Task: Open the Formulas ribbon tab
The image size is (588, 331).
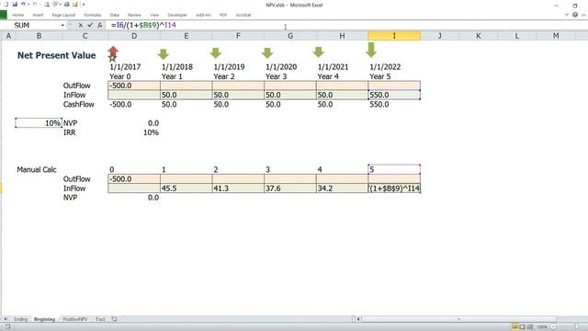Action: point(92,15)
